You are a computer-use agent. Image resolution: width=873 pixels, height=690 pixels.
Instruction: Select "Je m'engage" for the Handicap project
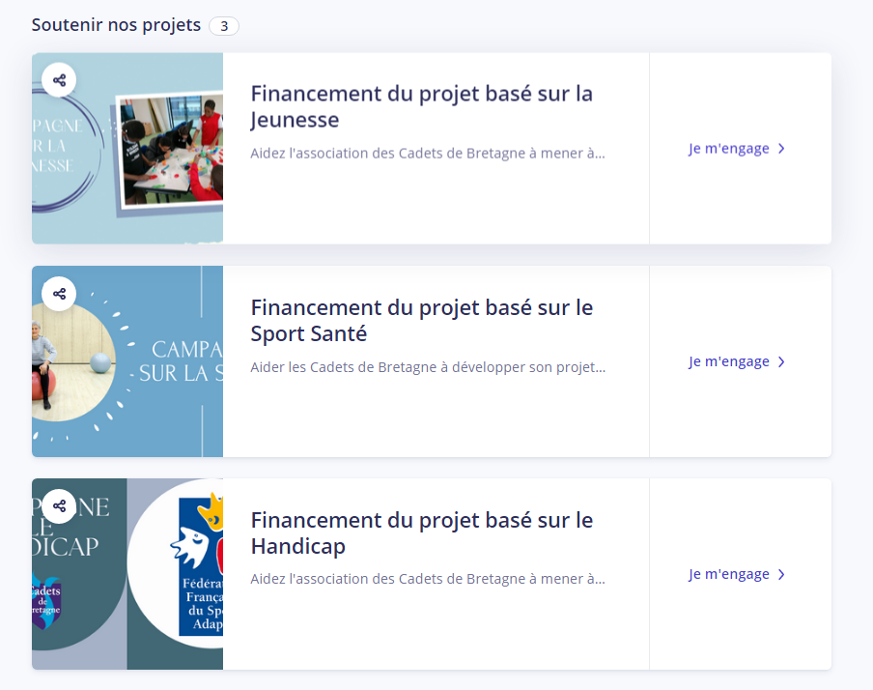coord(729,574)
